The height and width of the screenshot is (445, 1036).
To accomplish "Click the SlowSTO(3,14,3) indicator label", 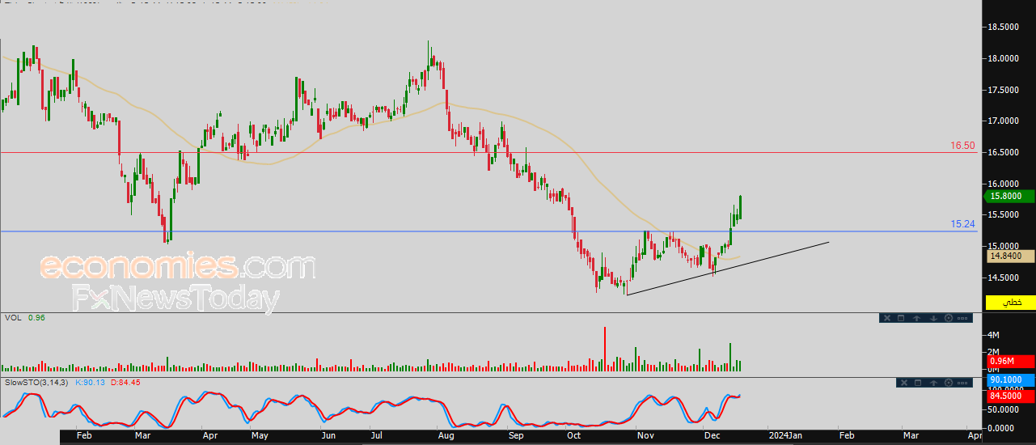I will (x=37, y=383).
